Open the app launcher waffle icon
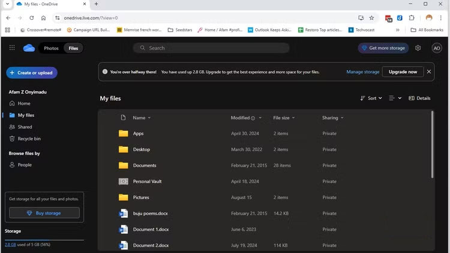Image resolution: width=450 pixels, height=253 pixels. [x=12, y=48]
